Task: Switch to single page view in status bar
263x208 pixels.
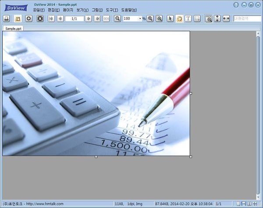Action: tap(238, 204)
